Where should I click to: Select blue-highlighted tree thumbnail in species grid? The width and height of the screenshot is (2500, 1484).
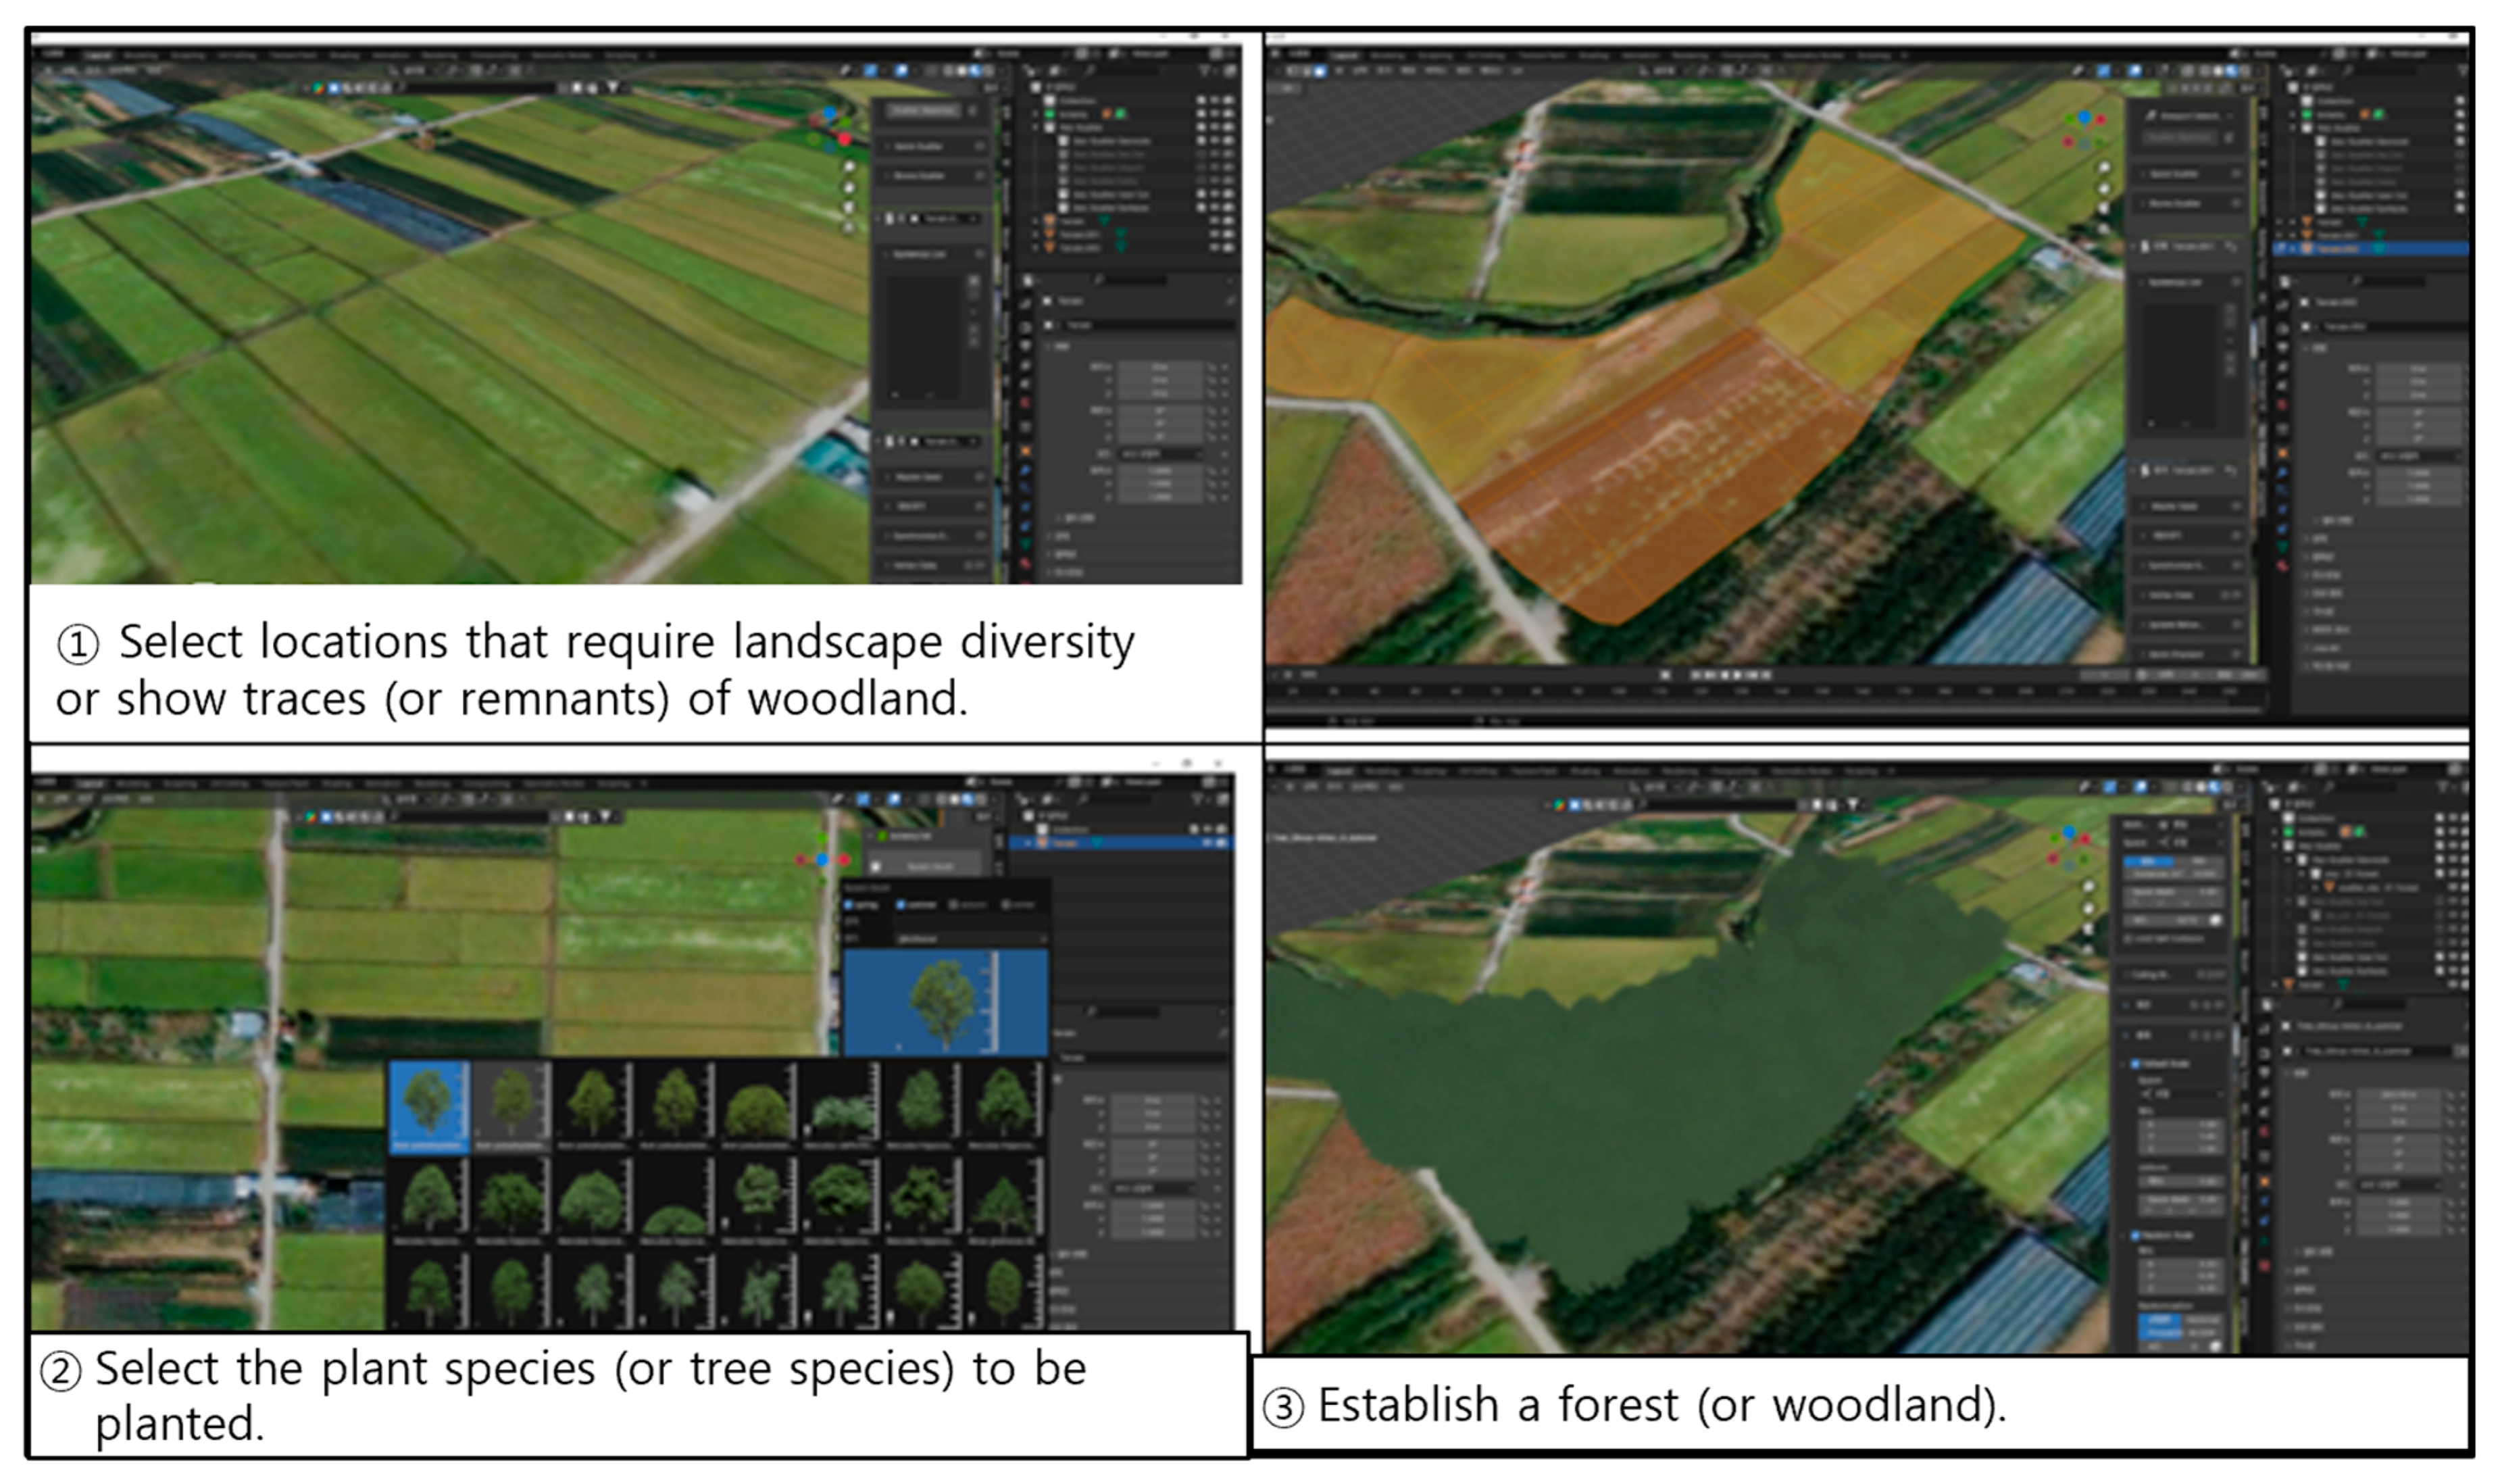point(429,1107)
